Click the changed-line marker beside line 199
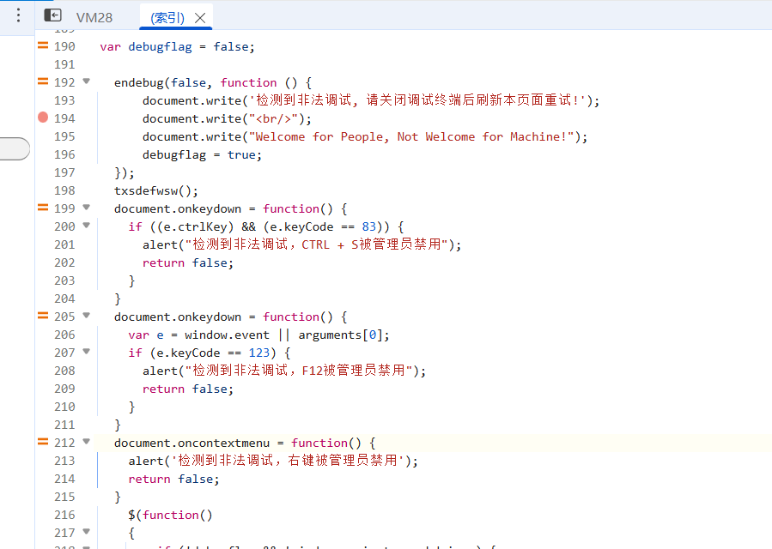 [43, 207]
